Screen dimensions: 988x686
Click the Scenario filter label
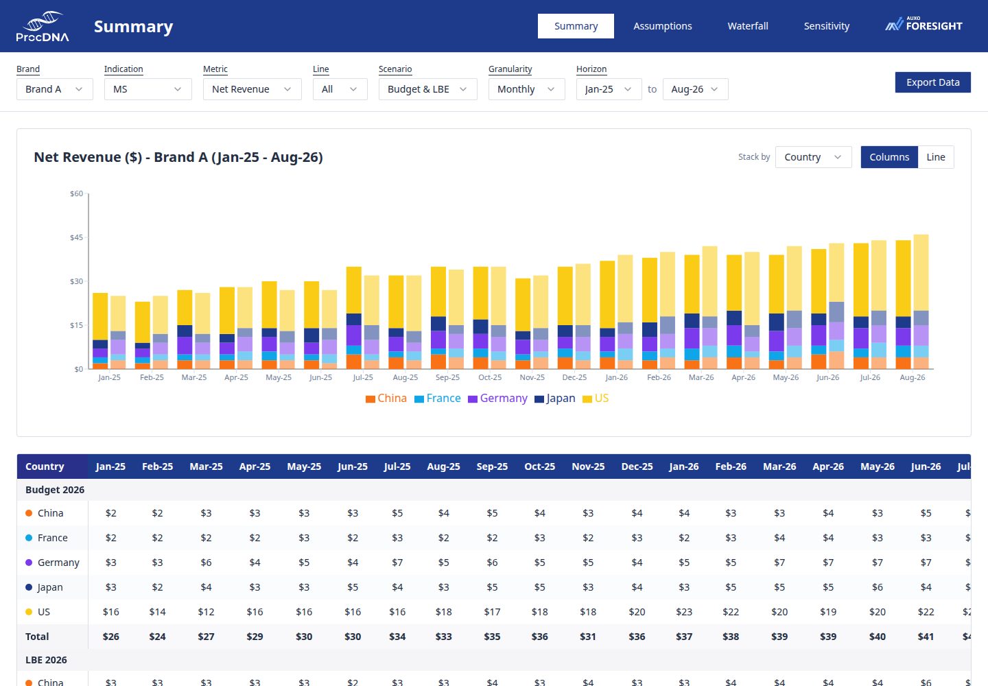tap(395, 69)
